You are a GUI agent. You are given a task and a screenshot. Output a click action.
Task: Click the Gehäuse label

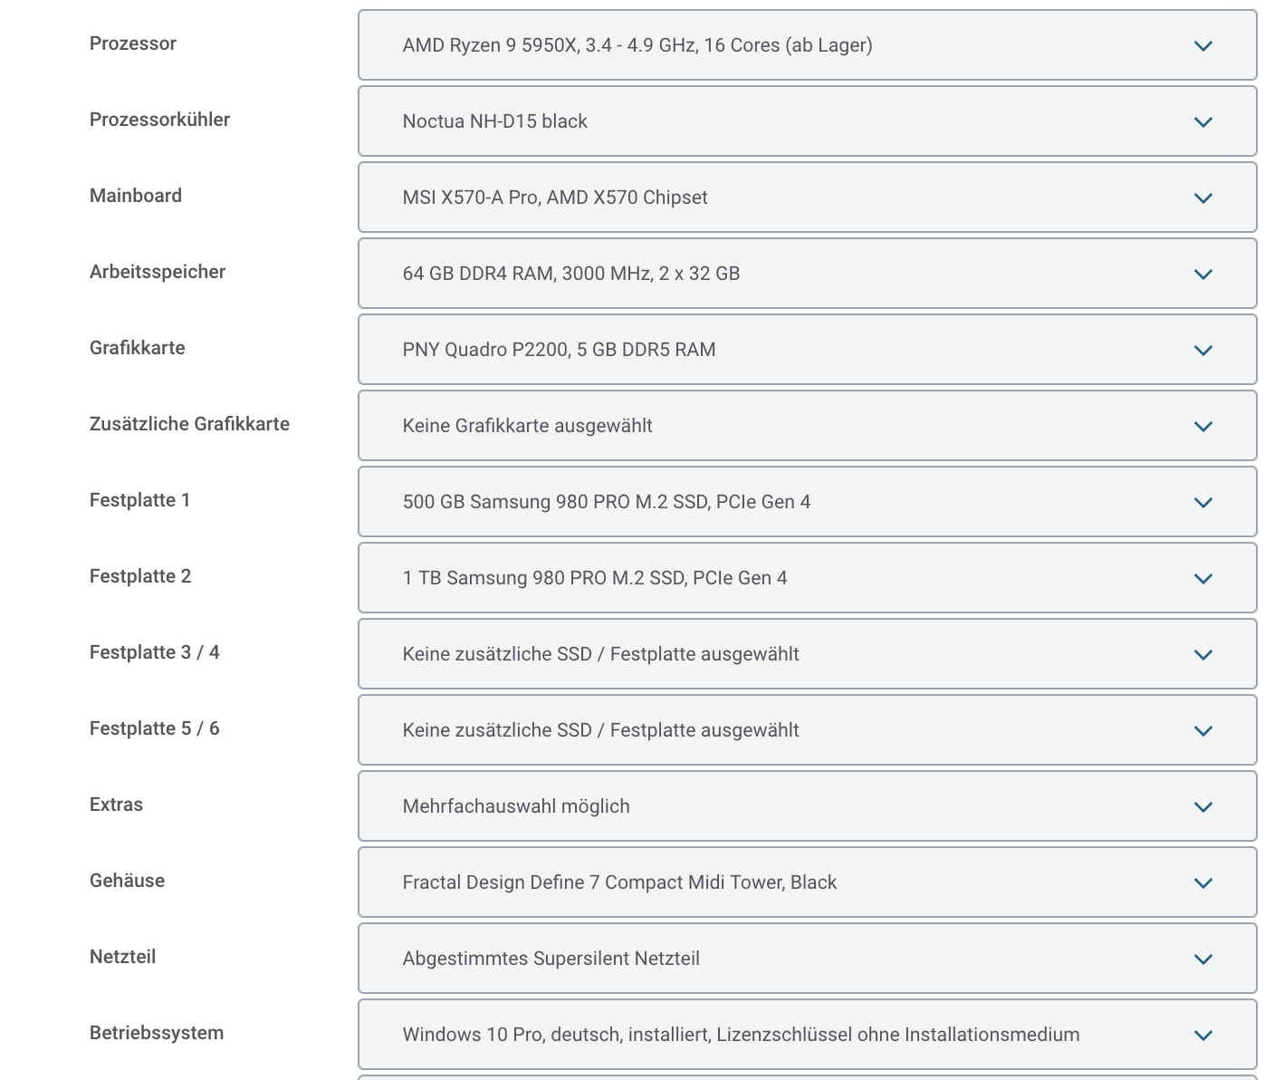tap(127, 881)
